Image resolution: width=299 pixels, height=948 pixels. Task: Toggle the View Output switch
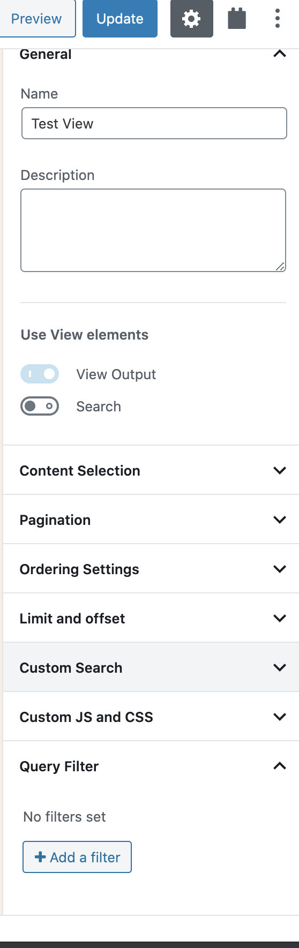click(40, 374)
